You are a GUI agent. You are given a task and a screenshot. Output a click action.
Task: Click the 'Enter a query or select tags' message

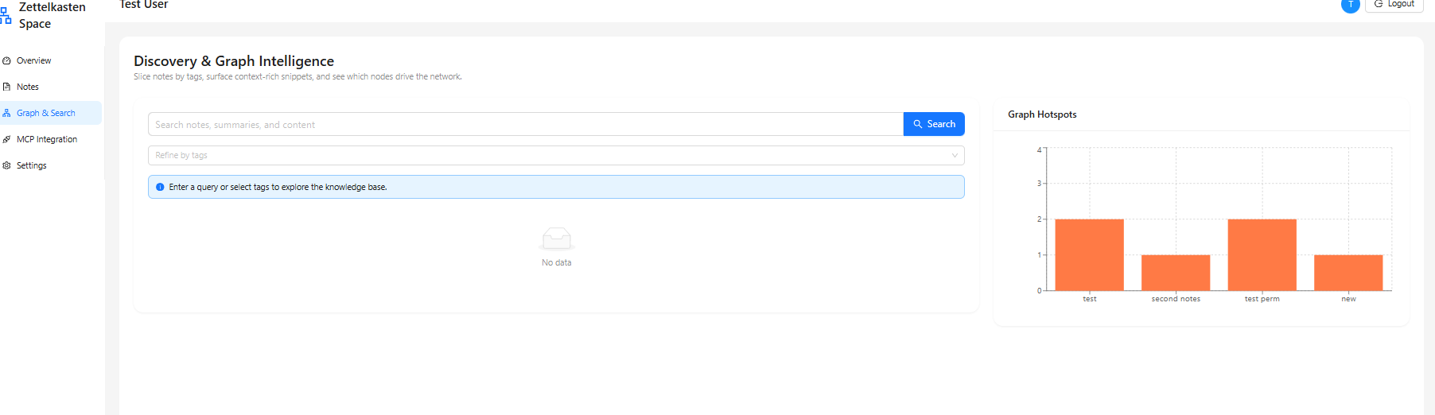pyautogui.click(x=278, y=188)
